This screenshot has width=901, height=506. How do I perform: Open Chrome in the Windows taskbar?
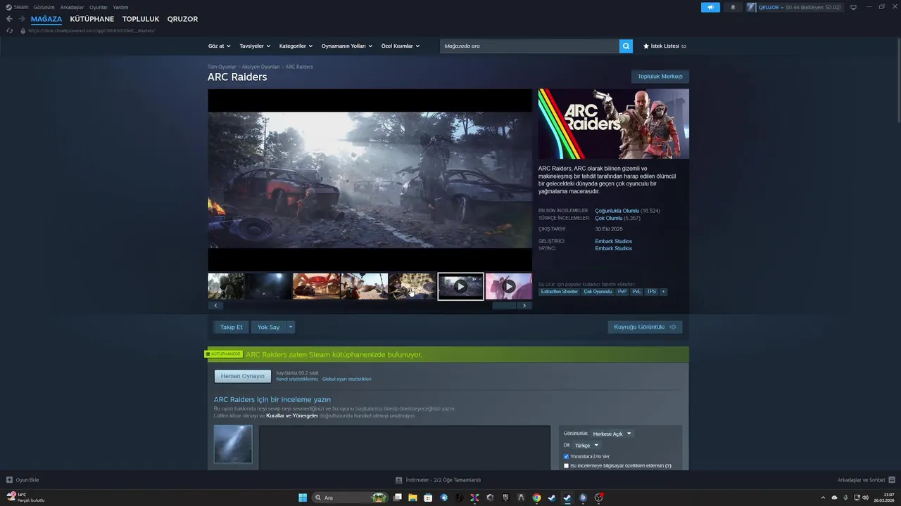(536, 498)
